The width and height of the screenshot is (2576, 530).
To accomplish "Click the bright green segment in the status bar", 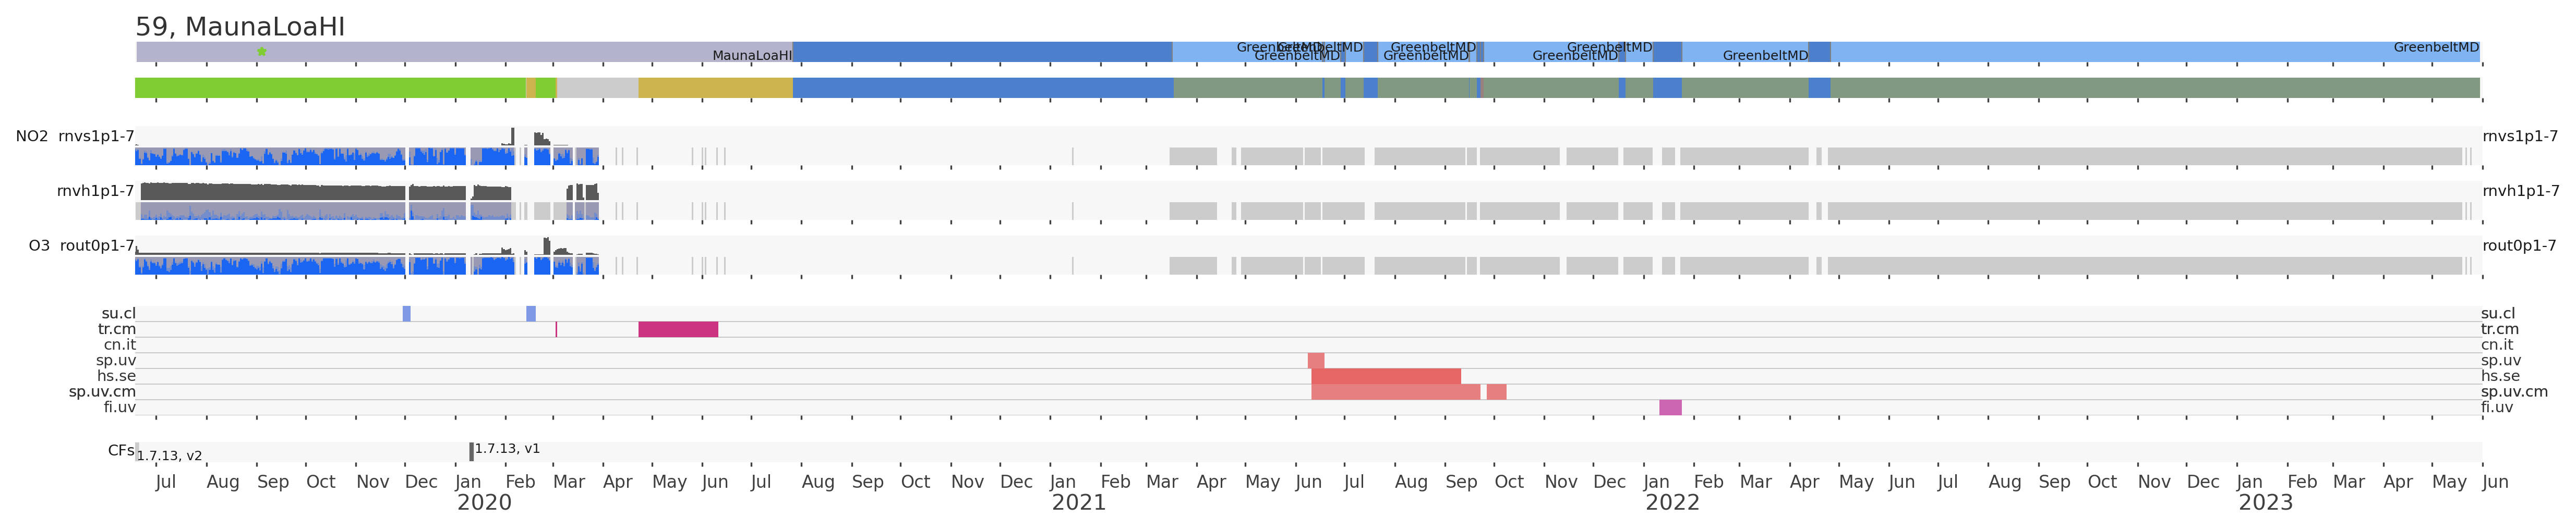I will pyautogui.click(x=330, y=88).
